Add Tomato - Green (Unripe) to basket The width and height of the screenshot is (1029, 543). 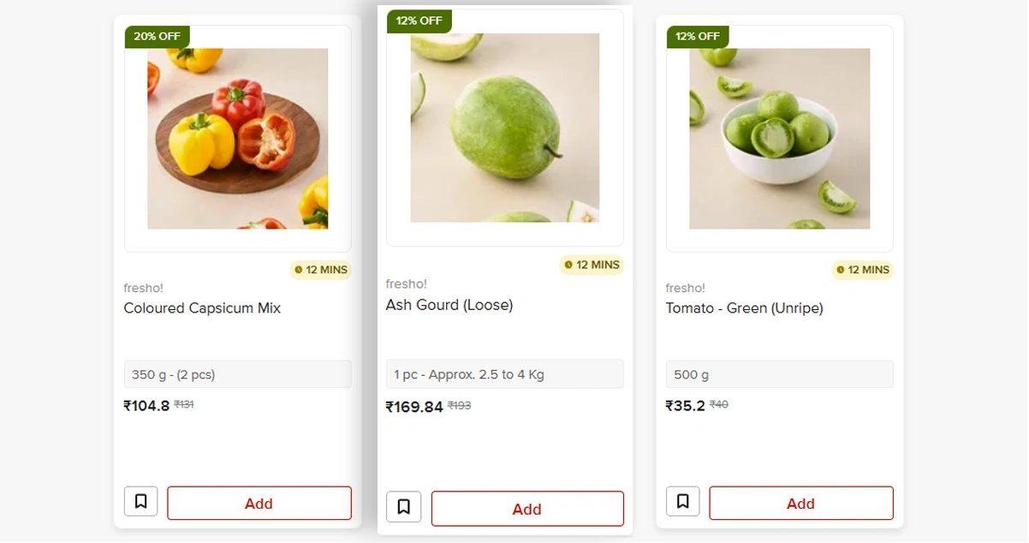(800, 504)
